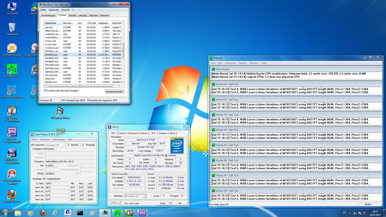This screenshot has width=386, height=217.
Task: Open Paint from the taskbar
Action: pos(93,213)
